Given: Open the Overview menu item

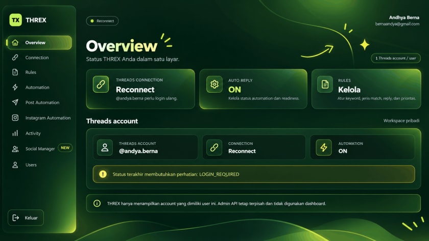Looking at the screenshot, I should tap(40, 43).
